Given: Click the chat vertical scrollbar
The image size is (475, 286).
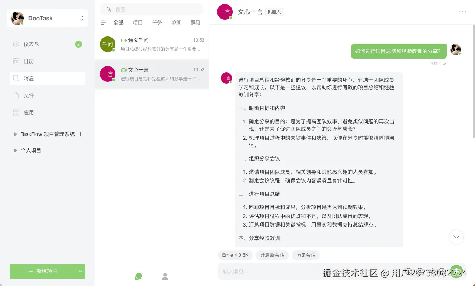Looking at the screenshot, I should [474, 82].
